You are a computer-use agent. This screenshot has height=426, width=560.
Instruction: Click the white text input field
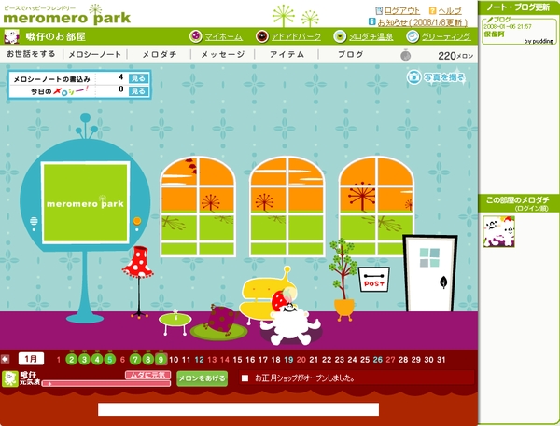(x=238, y=409)
